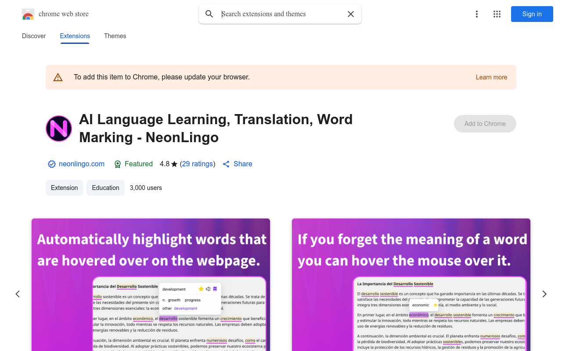Open the three-dot more options menu

coord(477,14)
